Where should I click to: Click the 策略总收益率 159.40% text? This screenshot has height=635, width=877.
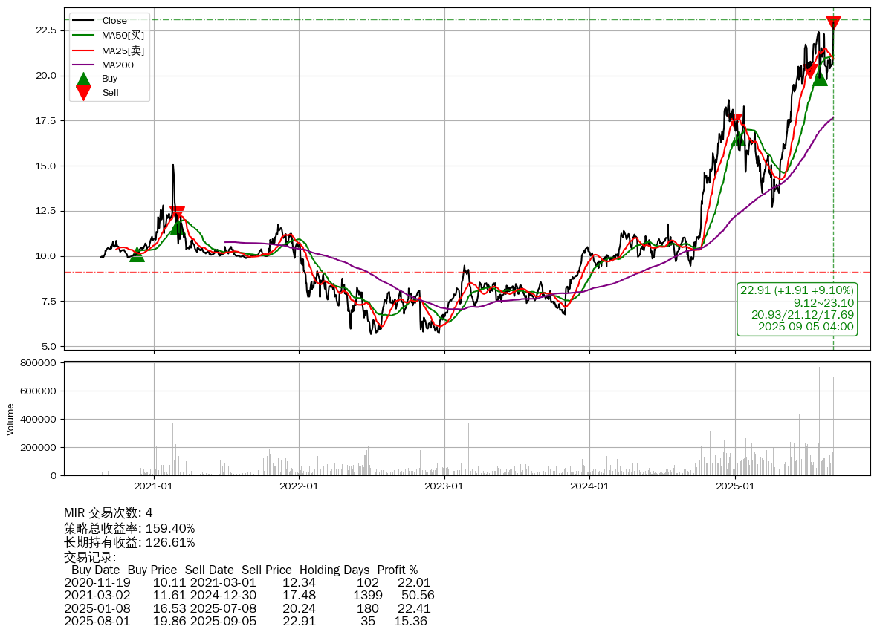(129, 528)
